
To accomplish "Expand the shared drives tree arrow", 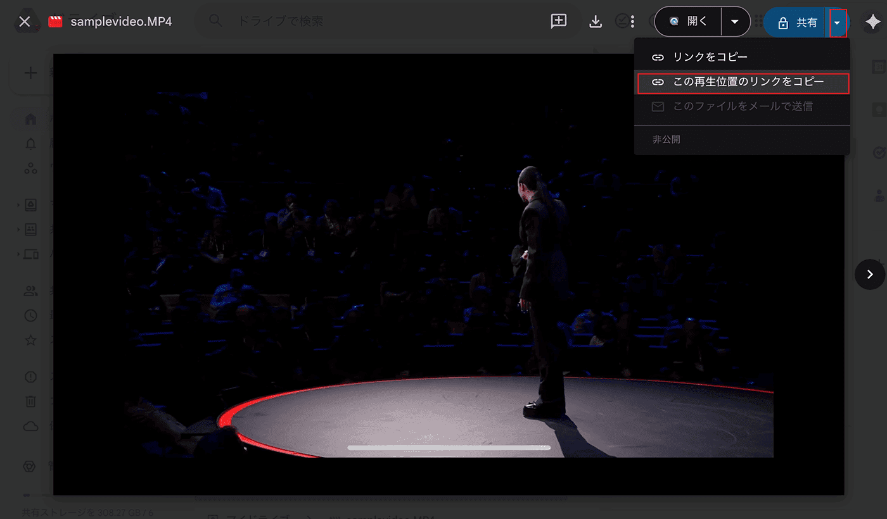I will tap(18, 230).
